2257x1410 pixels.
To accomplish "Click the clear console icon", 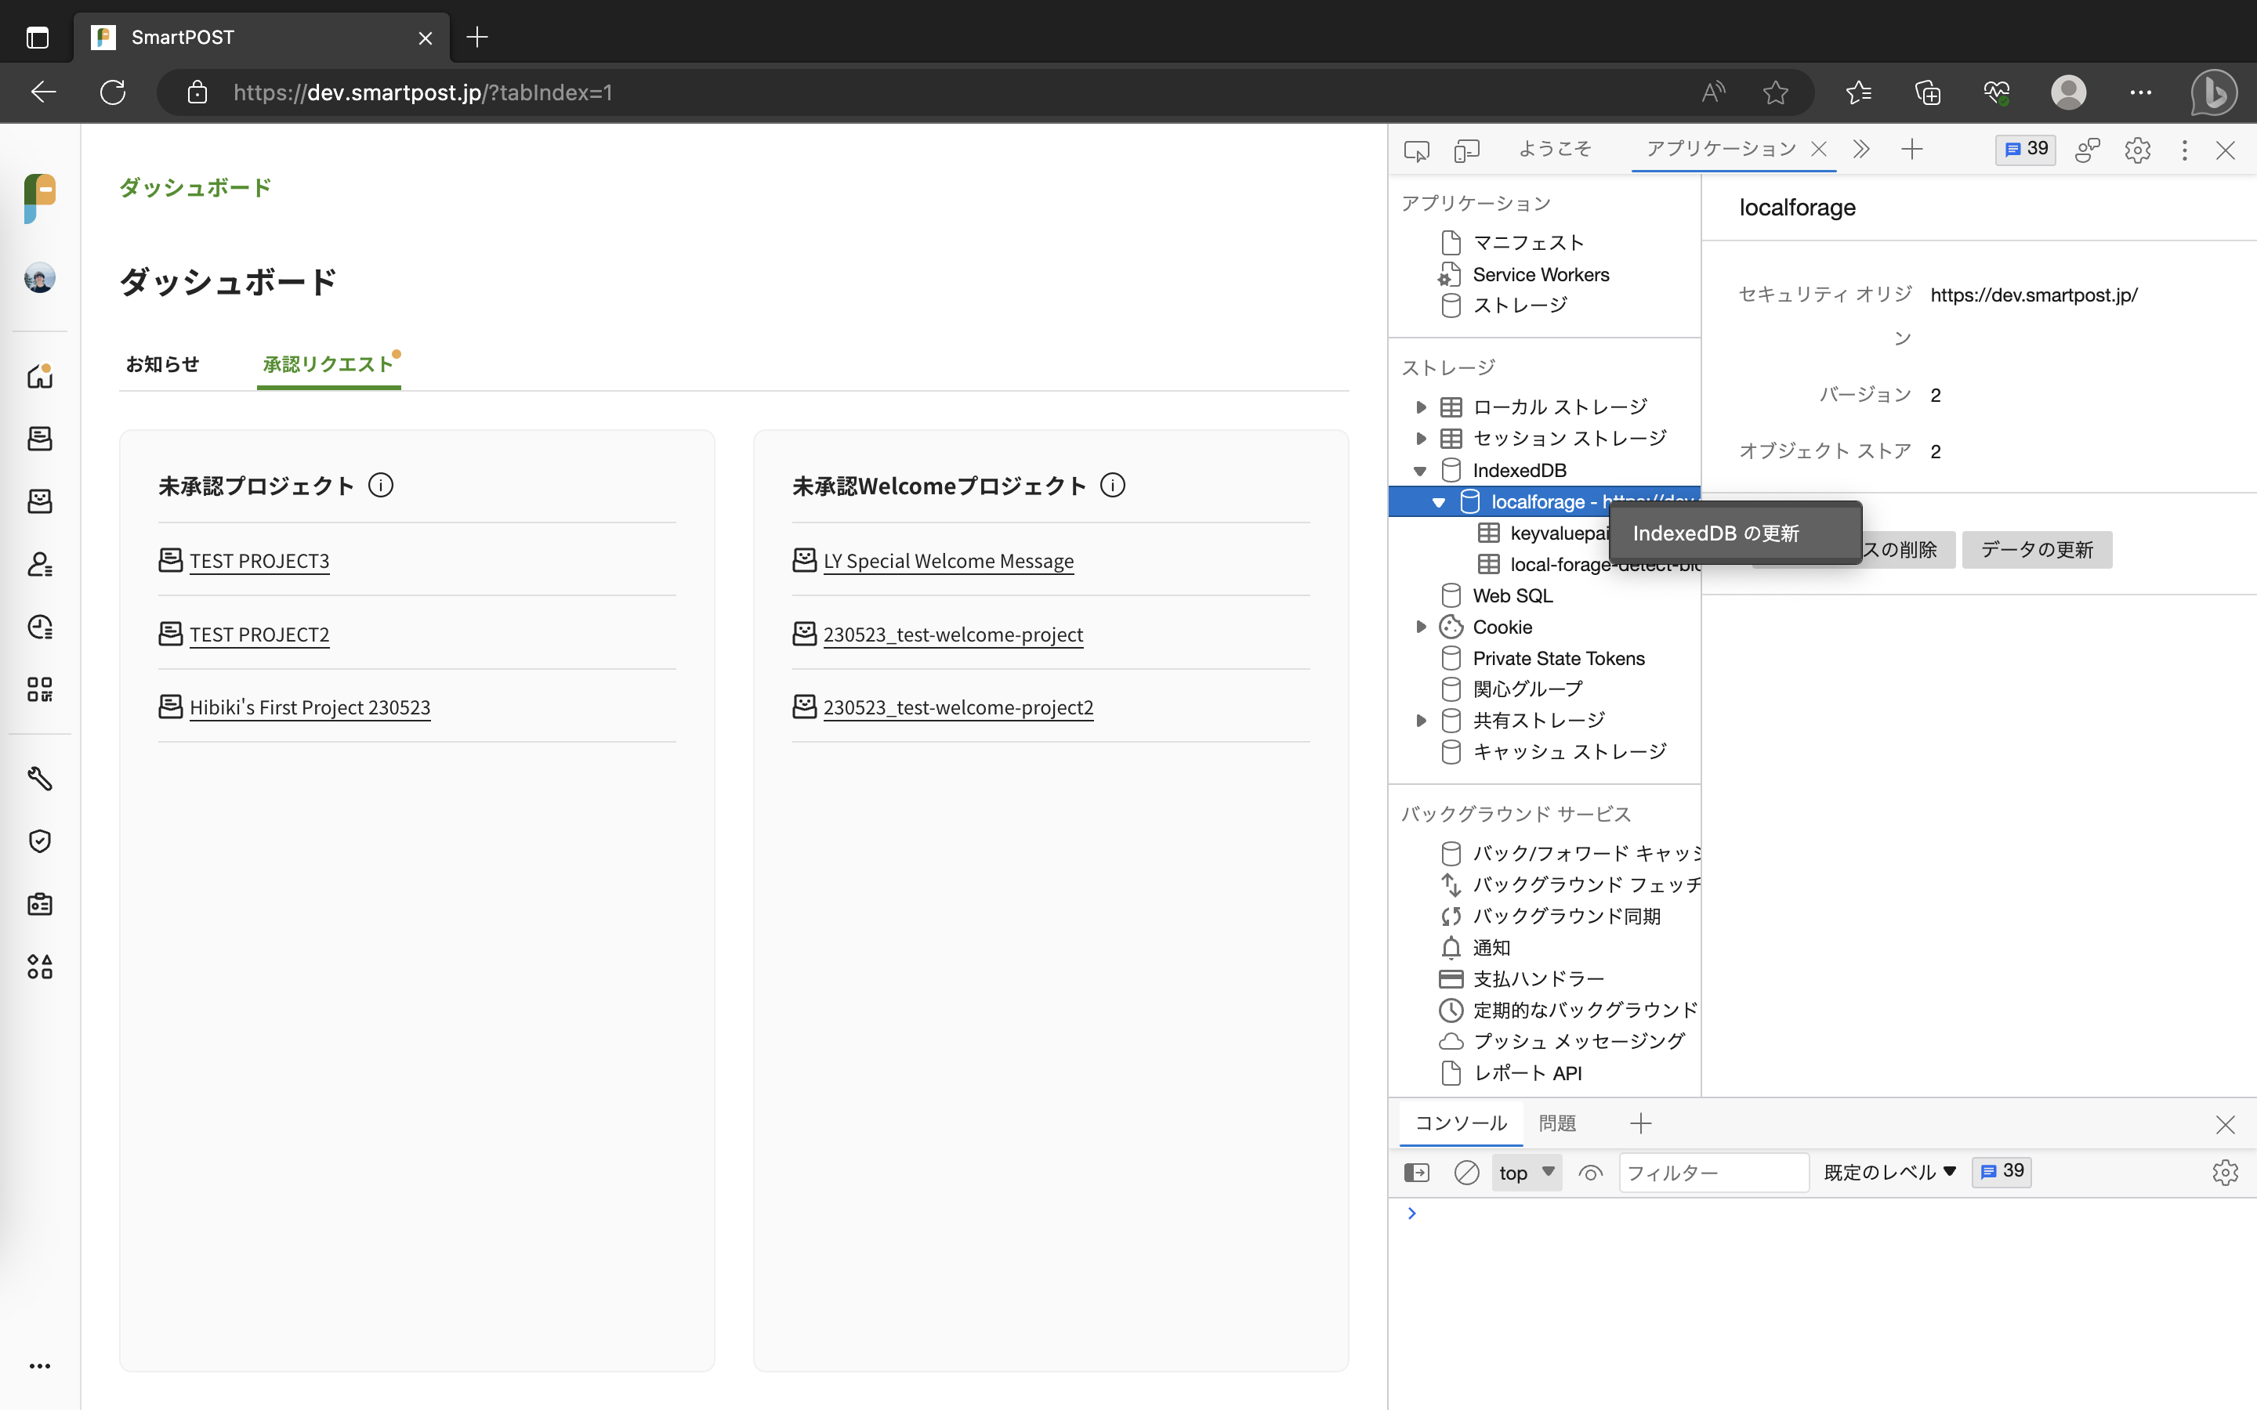I will pos(1466,1172).
